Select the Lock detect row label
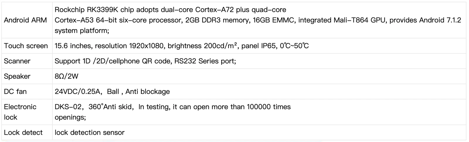Image resolution: width=469 pixels, height=142 pixels. (x=23, y=132)
